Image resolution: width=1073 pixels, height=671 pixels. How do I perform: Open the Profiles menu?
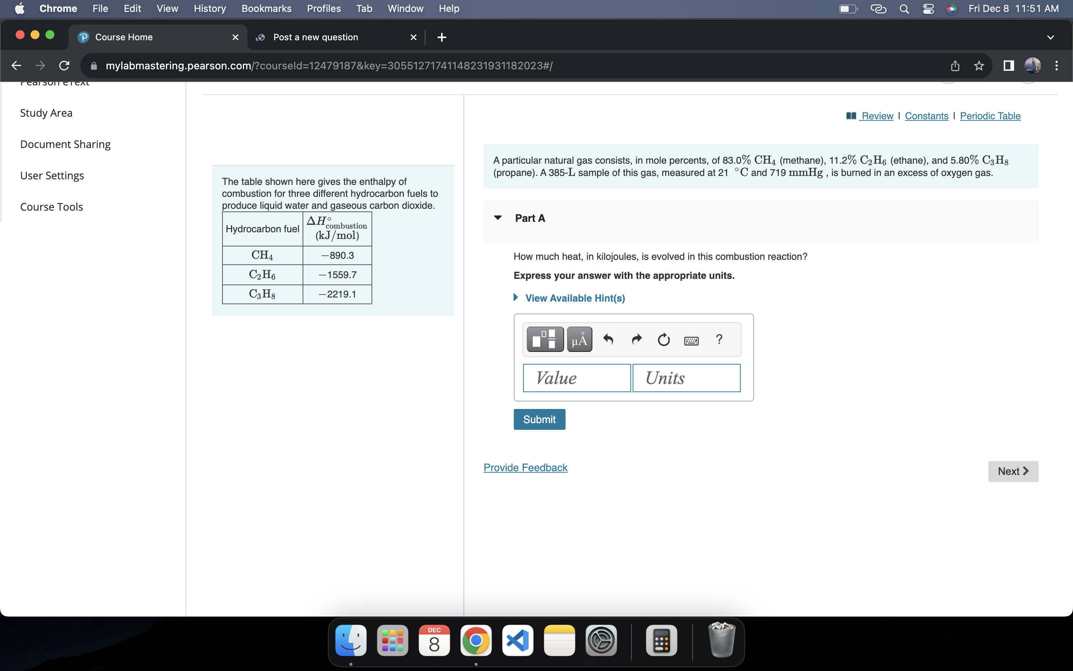tap(324, 9)
